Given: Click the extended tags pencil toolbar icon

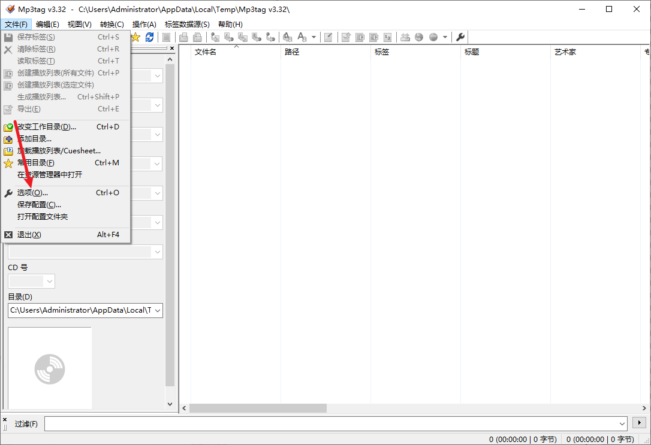Looking at the screenshot, I should (x=328, y=37).
